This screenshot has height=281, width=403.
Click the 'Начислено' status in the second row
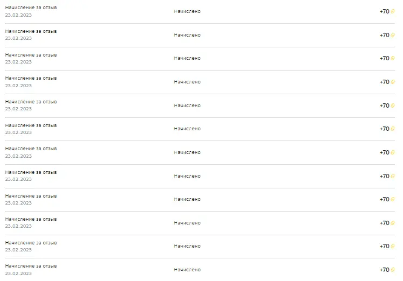click(x=187, y=35)
